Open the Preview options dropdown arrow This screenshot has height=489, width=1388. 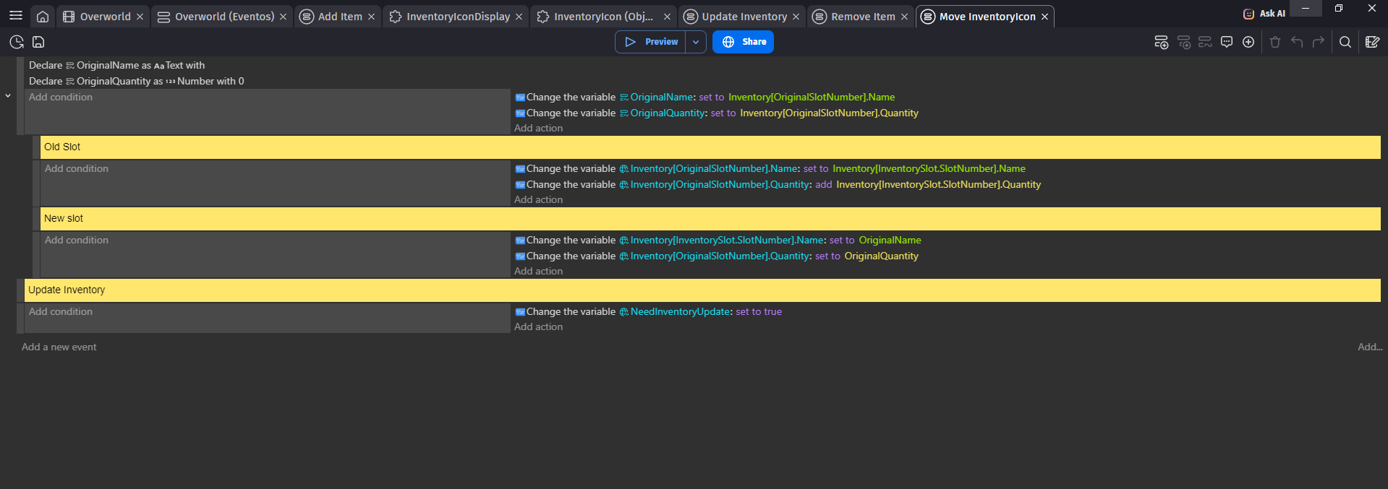point(696,42)
